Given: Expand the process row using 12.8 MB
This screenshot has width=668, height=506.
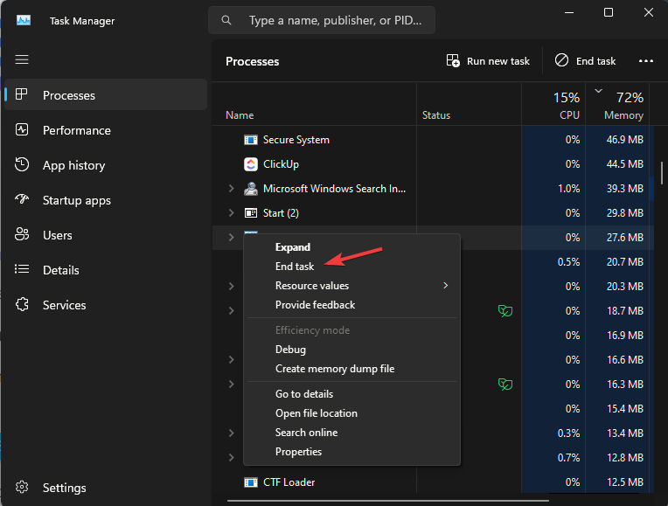Looking at the screenshot, I should pos(232,457).
